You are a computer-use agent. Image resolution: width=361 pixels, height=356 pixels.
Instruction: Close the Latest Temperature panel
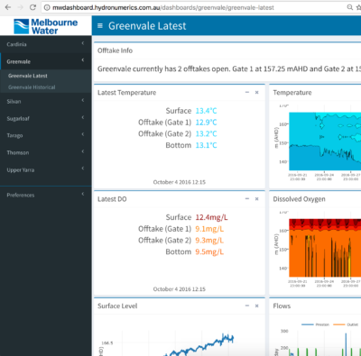pyautogui.click(x=256, y=92)
